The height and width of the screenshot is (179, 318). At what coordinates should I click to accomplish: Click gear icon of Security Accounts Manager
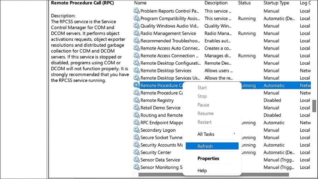(136, 145)
